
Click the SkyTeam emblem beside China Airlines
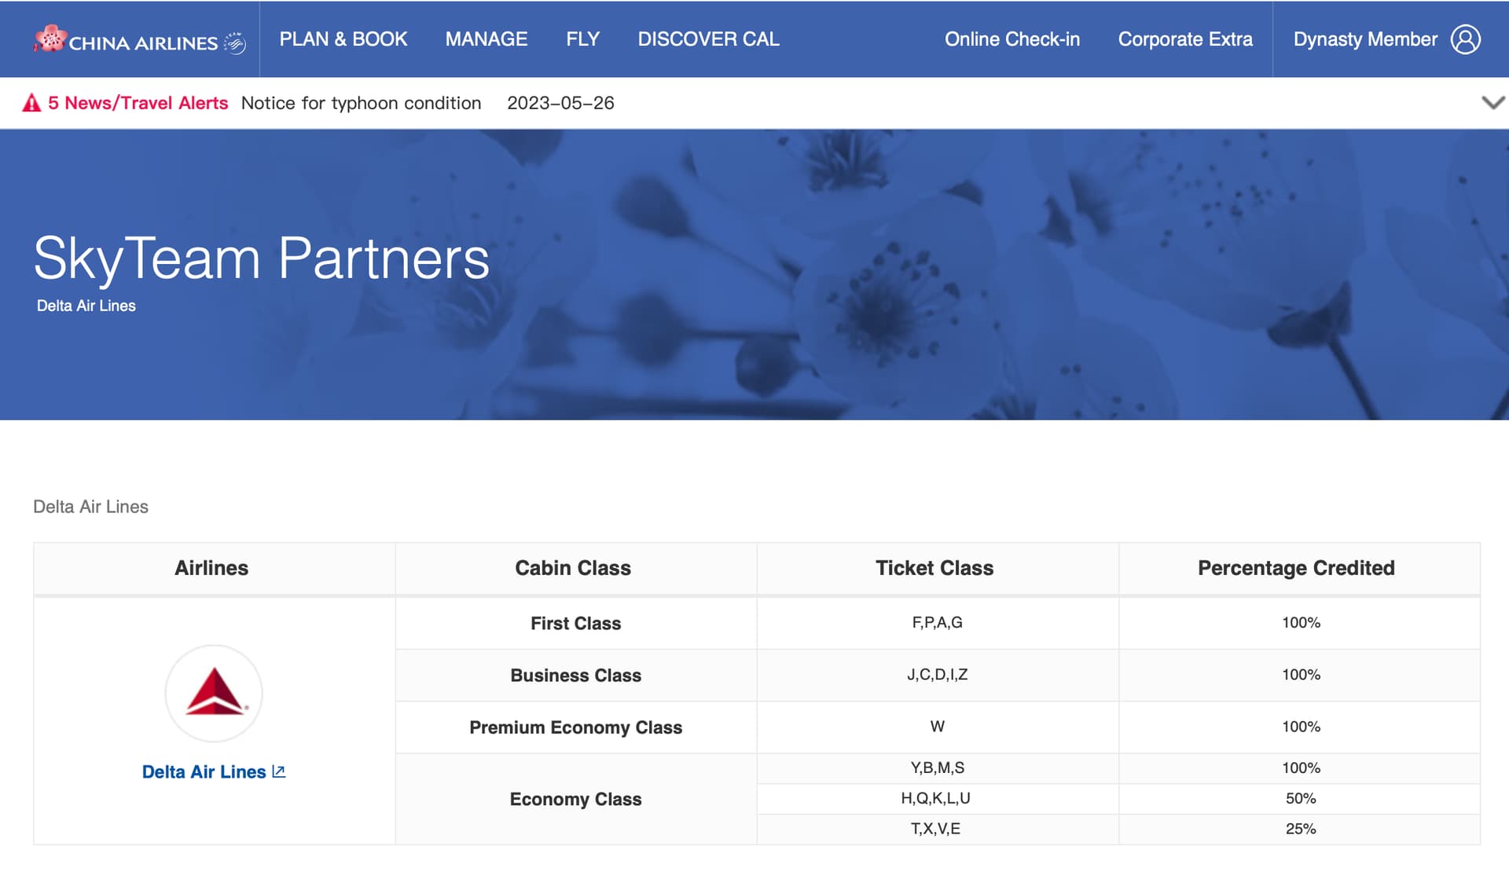click(235, 42)
